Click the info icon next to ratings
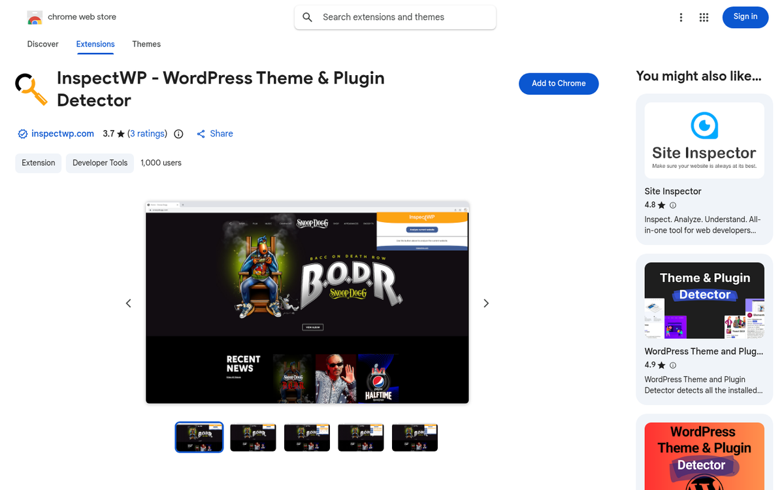The width and height of the screenshot is (784, 490). 178,133
